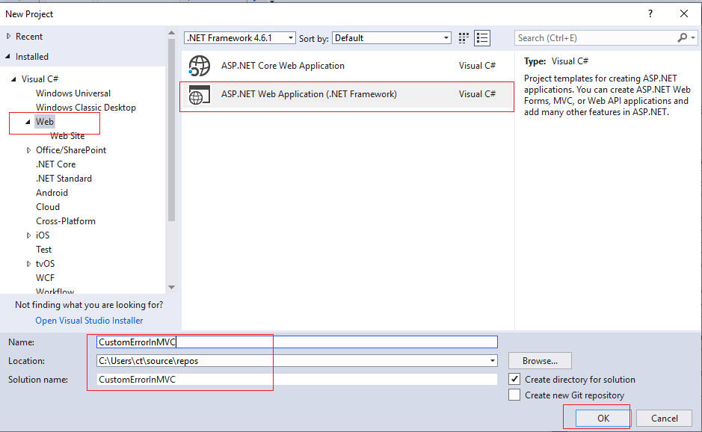This screenshot has width=702, height=432.
Task: Click the project Name text field
Action: pyautogui.click(x=297, y=342)
